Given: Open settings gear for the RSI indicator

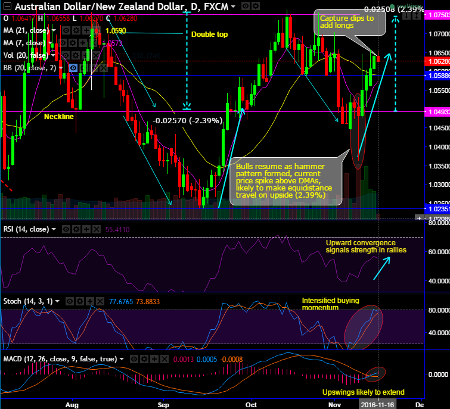Looking at the screenshot, I should [76, 229].
